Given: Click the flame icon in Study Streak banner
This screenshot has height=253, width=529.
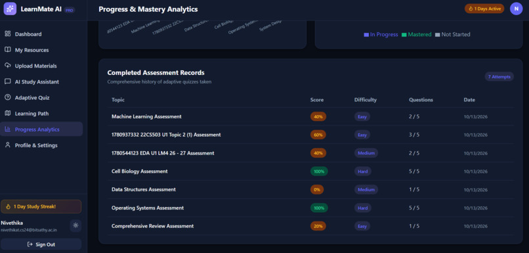Looking at the screenshot, I should pos(9,206).
